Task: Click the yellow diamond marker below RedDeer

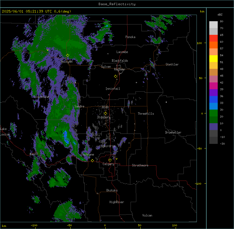Action: (115, 76)
